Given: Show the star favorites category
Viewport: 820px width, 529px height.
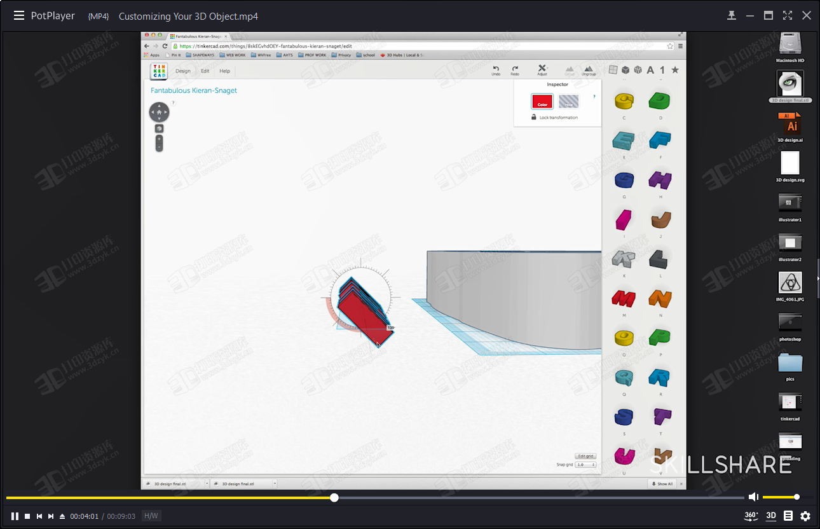Looking at the screenshot, I should (675, 70).
